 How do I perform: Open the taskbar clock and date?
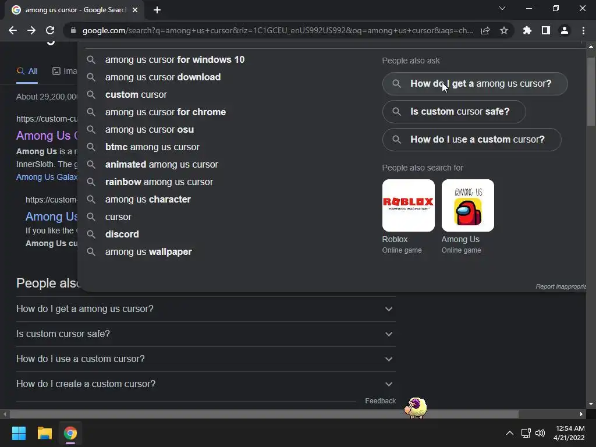569,433
